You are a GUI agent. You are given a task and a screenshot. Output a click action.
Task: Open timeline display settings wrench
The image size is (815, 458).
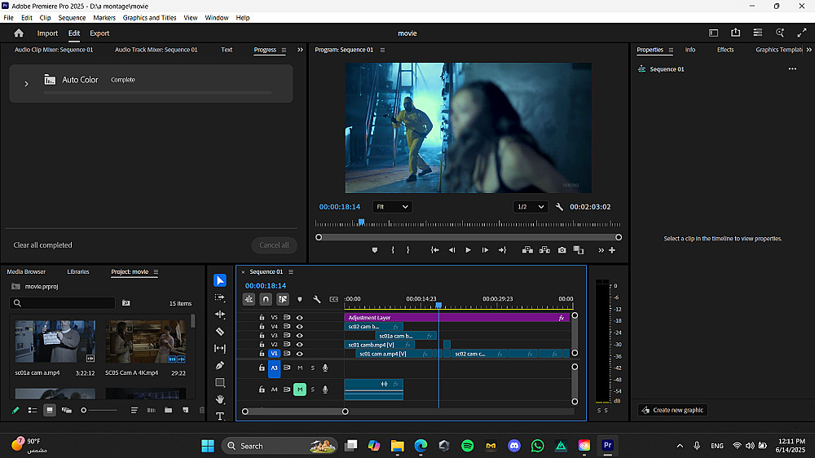coord(316,299)
